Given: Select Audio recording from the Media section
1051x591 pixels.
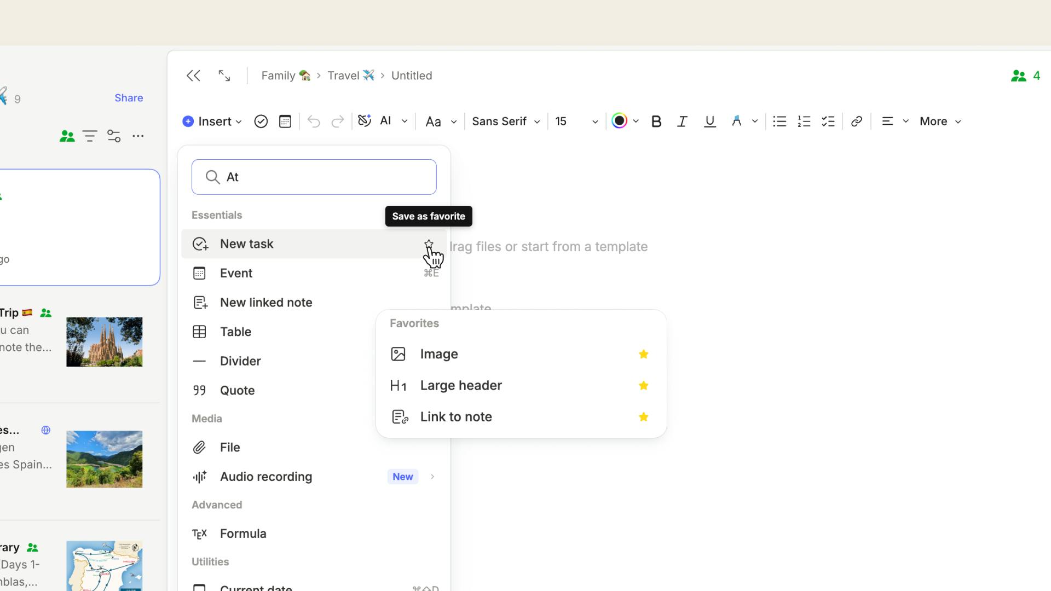Looking at the screenshot, I should [266, 477].
